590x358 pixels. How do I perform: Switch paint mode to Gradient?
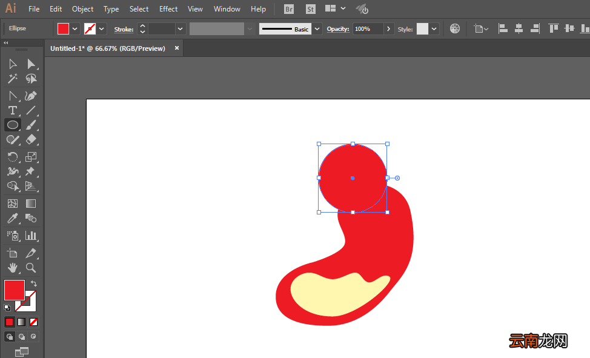[x=21, y=322]
